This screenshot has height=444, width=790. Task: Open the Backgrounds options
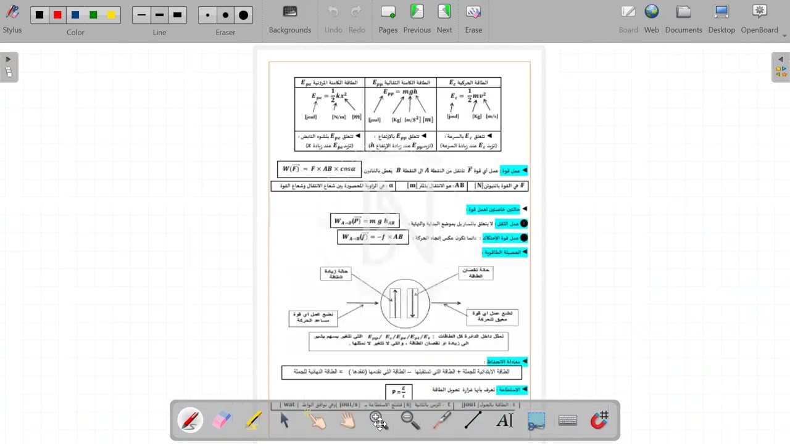(290, 20)
